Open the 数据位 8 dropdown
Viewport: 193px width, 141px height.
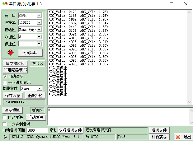tap(39, 37)
